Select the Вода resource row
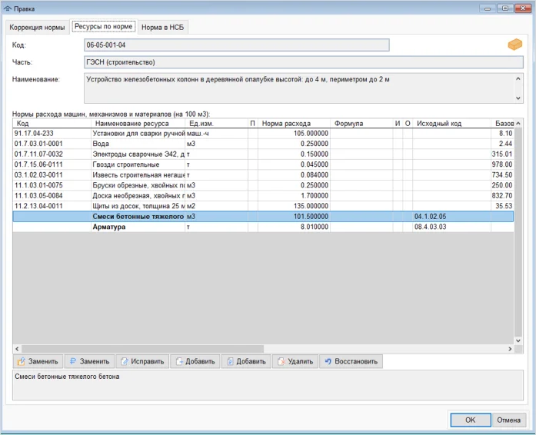This screenshot has height=435, width=536. [x=138, y=144]
